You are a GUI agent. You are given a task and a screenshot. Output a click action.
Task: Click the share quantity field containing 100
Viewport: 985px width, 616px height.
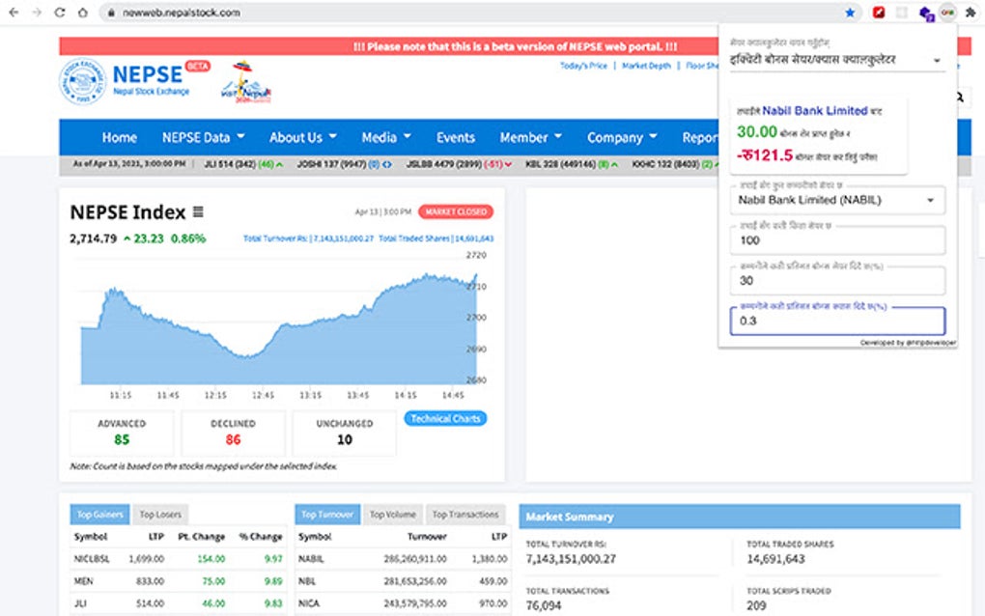[x=837, y=240]
